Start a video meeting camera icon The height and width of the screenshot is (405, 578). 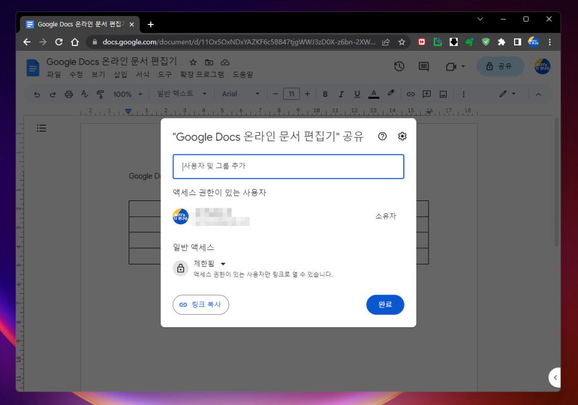coord(451,66)
